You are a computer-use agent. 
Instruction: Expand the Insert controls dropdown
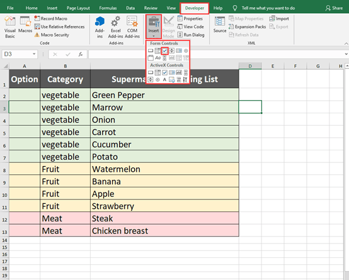pyautogui.click(x=154, y=26)
